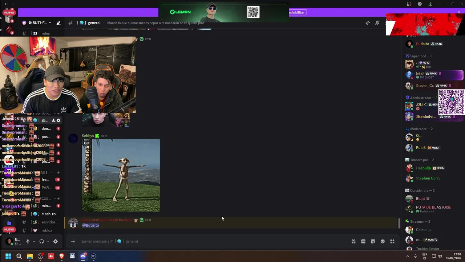Open server folder icon in server list
Screen dimensions: 465x262
[x=9, y=223]
